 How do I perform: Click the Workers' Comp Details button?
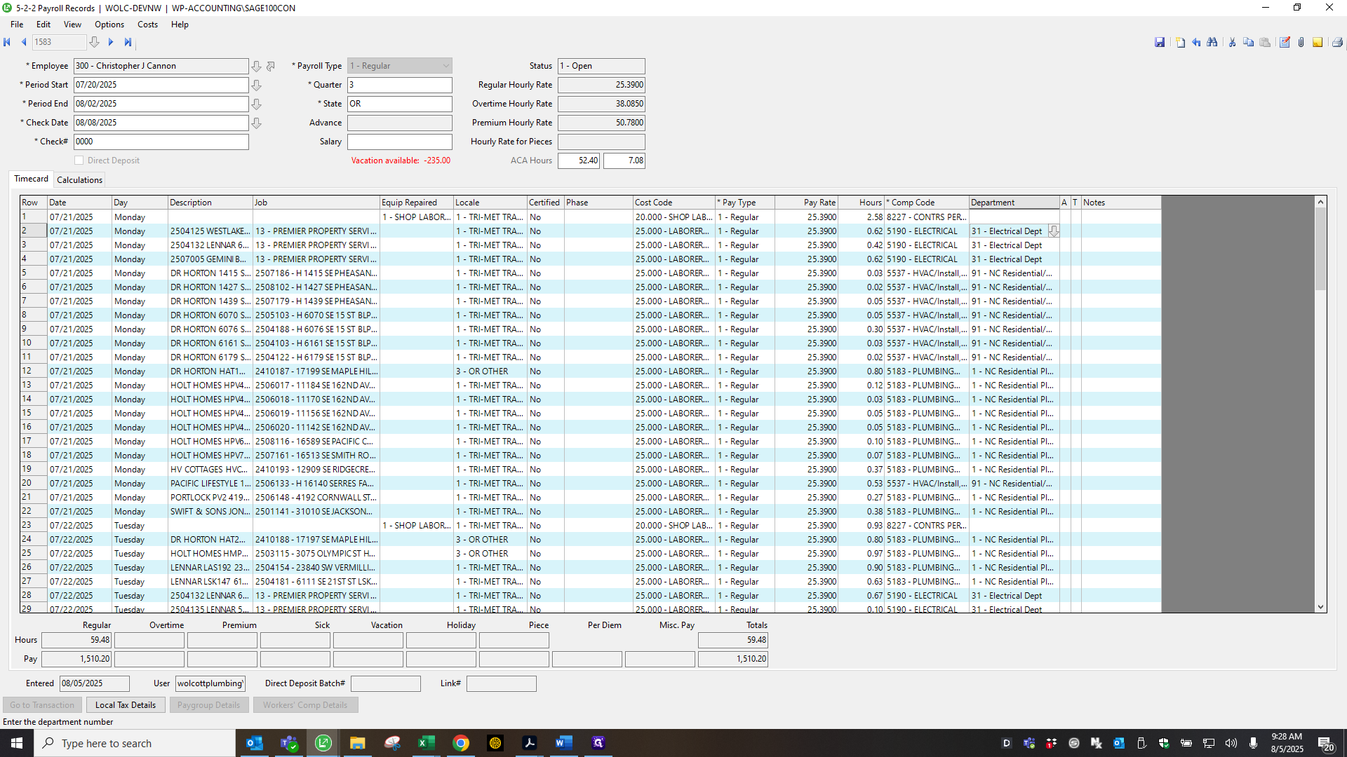click(x=305, y=705)
